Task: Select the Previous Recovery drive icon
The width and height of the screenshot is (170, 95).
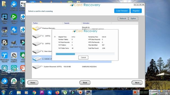Action: coord(37,28)
